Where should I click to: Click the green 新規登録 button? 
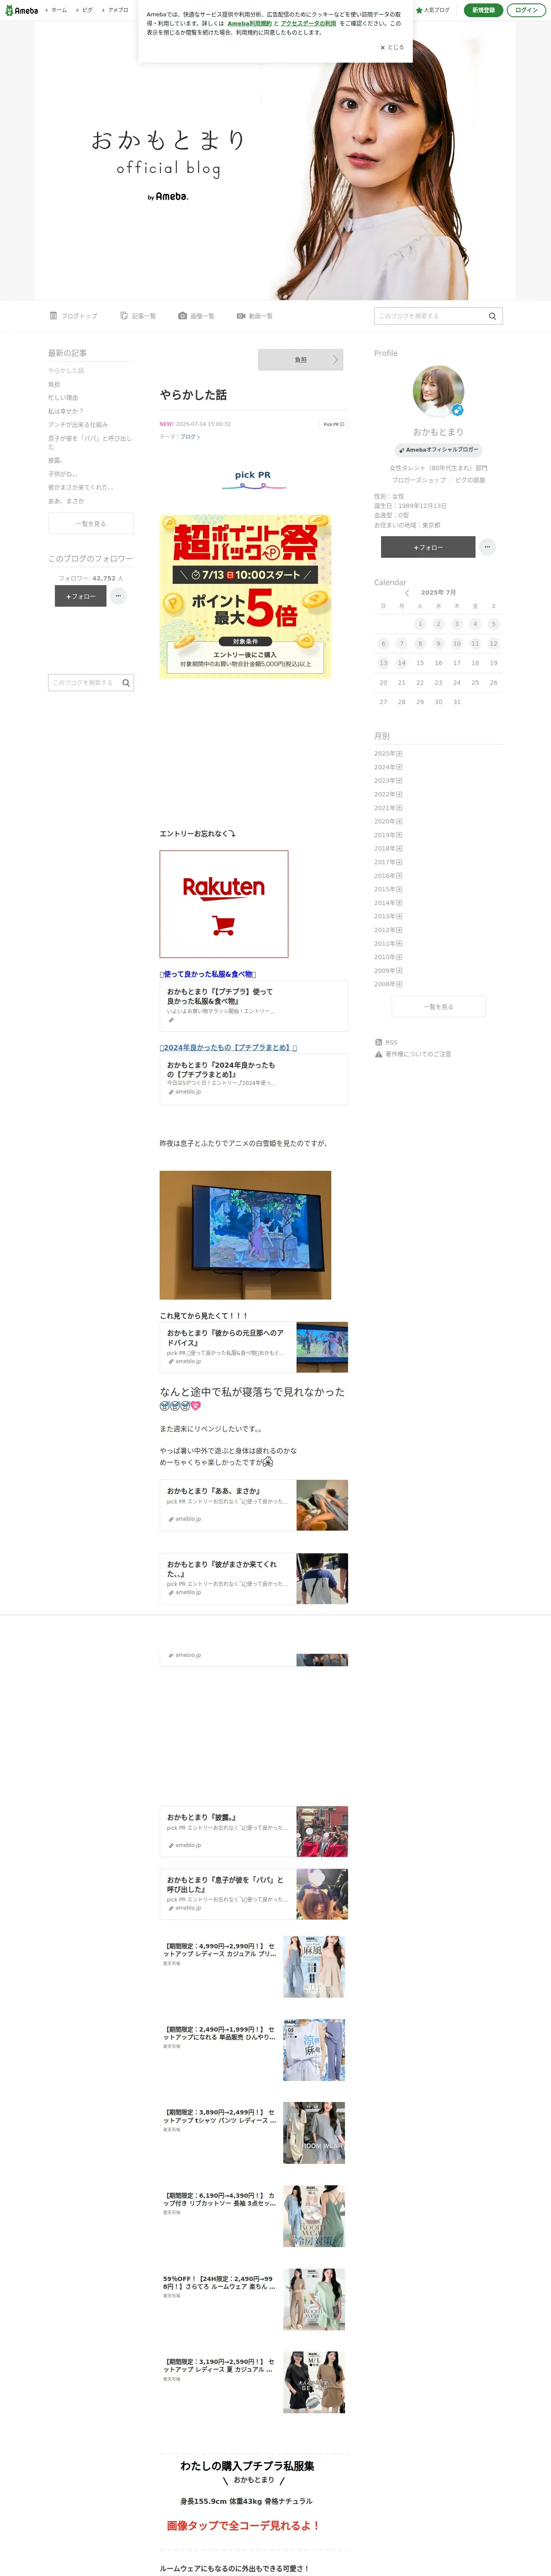(x=483, y=10)
